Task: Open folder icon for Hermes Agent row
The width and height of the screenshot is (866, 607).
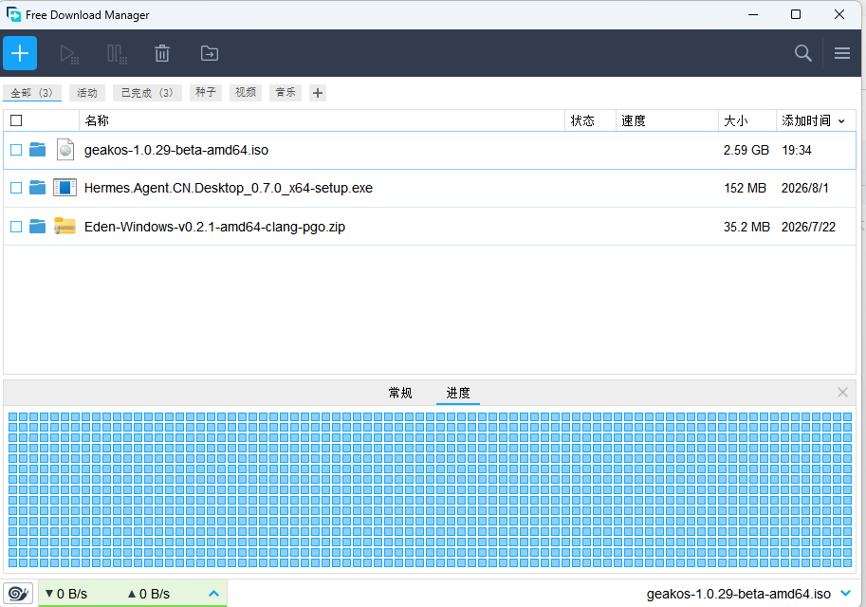Action: [x=38, y=188]
